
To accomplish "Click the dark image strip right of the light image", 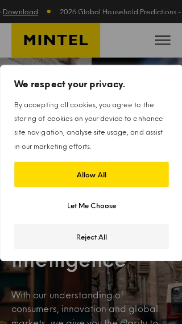I will pos(136,61).
